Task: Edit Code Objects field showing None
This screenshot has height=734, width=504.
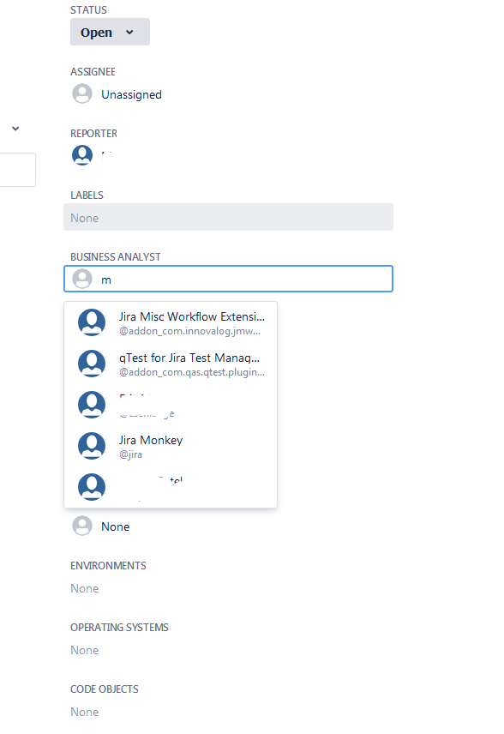Action: [x=85, y=712]
